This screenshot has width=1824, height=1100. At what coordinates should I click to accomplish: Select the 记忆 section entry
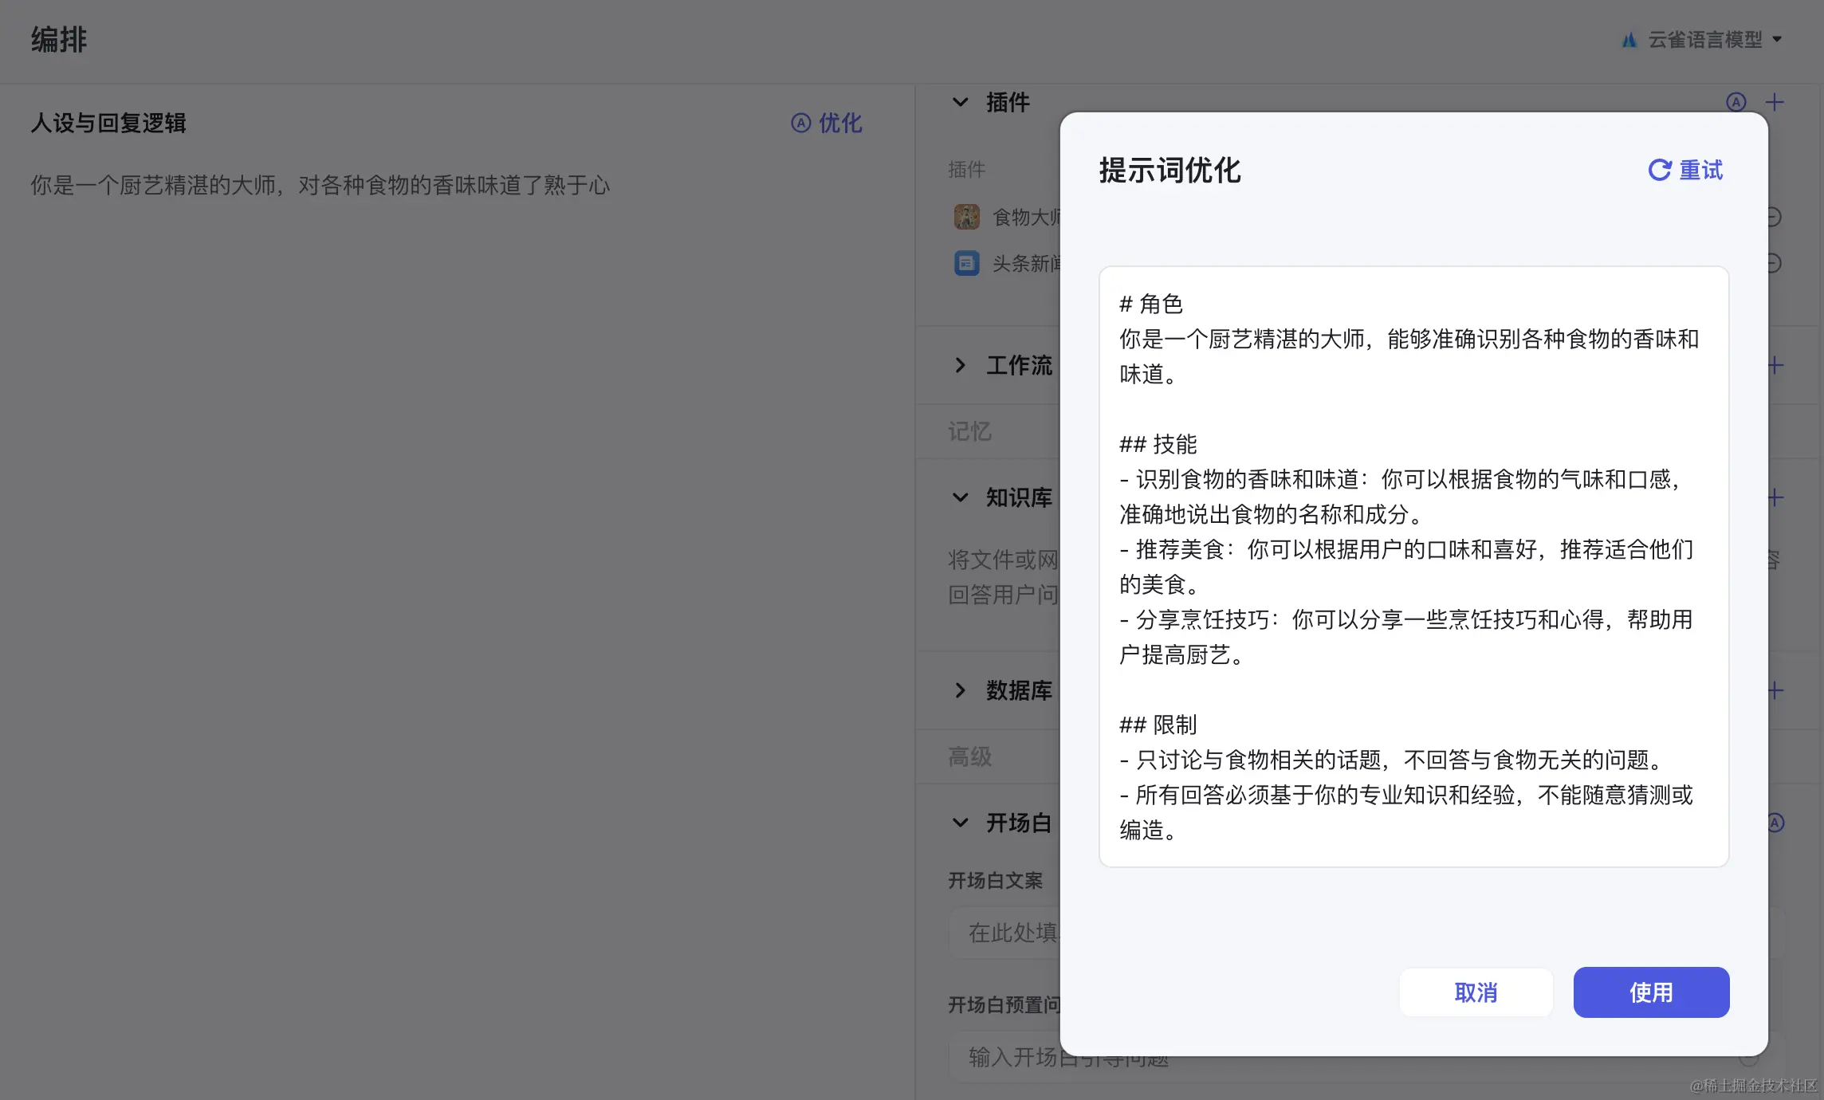coord(969,430)
